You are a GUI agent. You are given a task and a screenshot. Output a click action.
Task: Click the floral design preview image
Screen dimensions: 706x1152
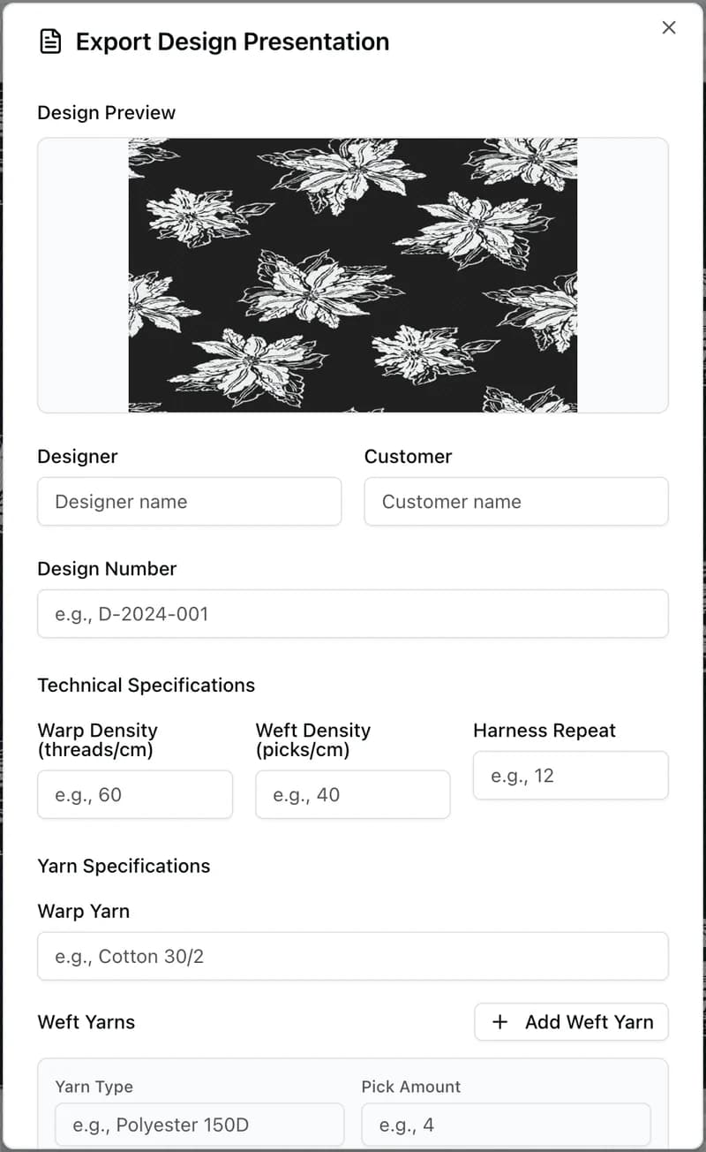353,275
